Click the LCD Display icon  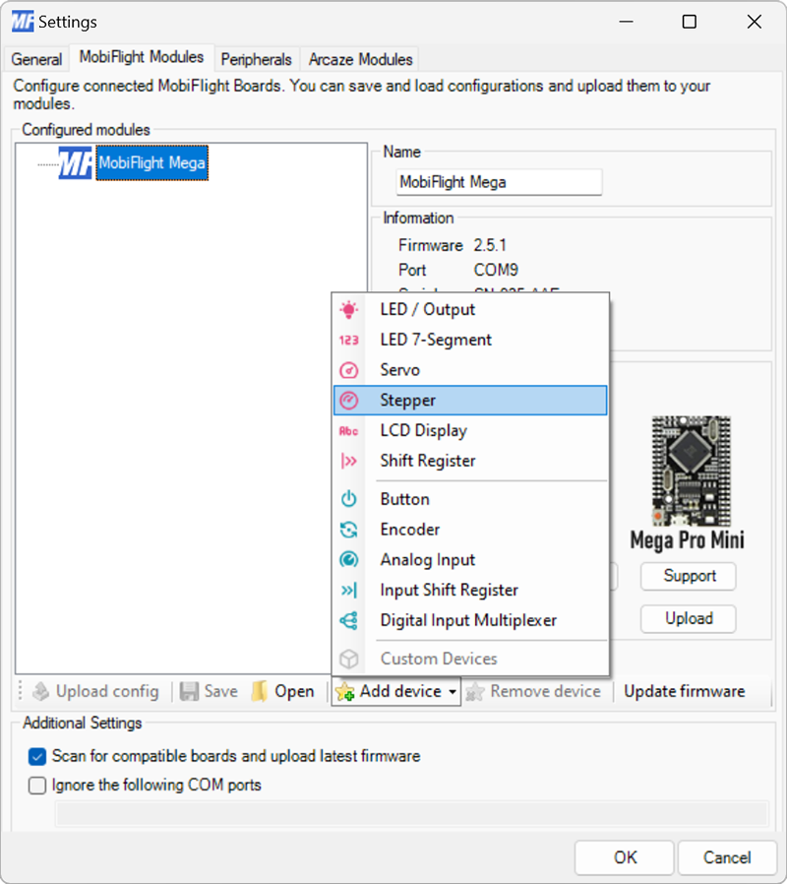[350, 431]
